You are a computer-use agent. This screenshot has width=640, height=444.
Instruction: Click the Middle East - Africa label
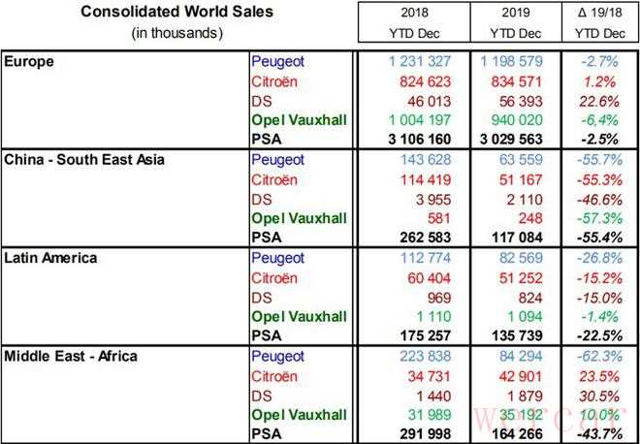(72, 355)
